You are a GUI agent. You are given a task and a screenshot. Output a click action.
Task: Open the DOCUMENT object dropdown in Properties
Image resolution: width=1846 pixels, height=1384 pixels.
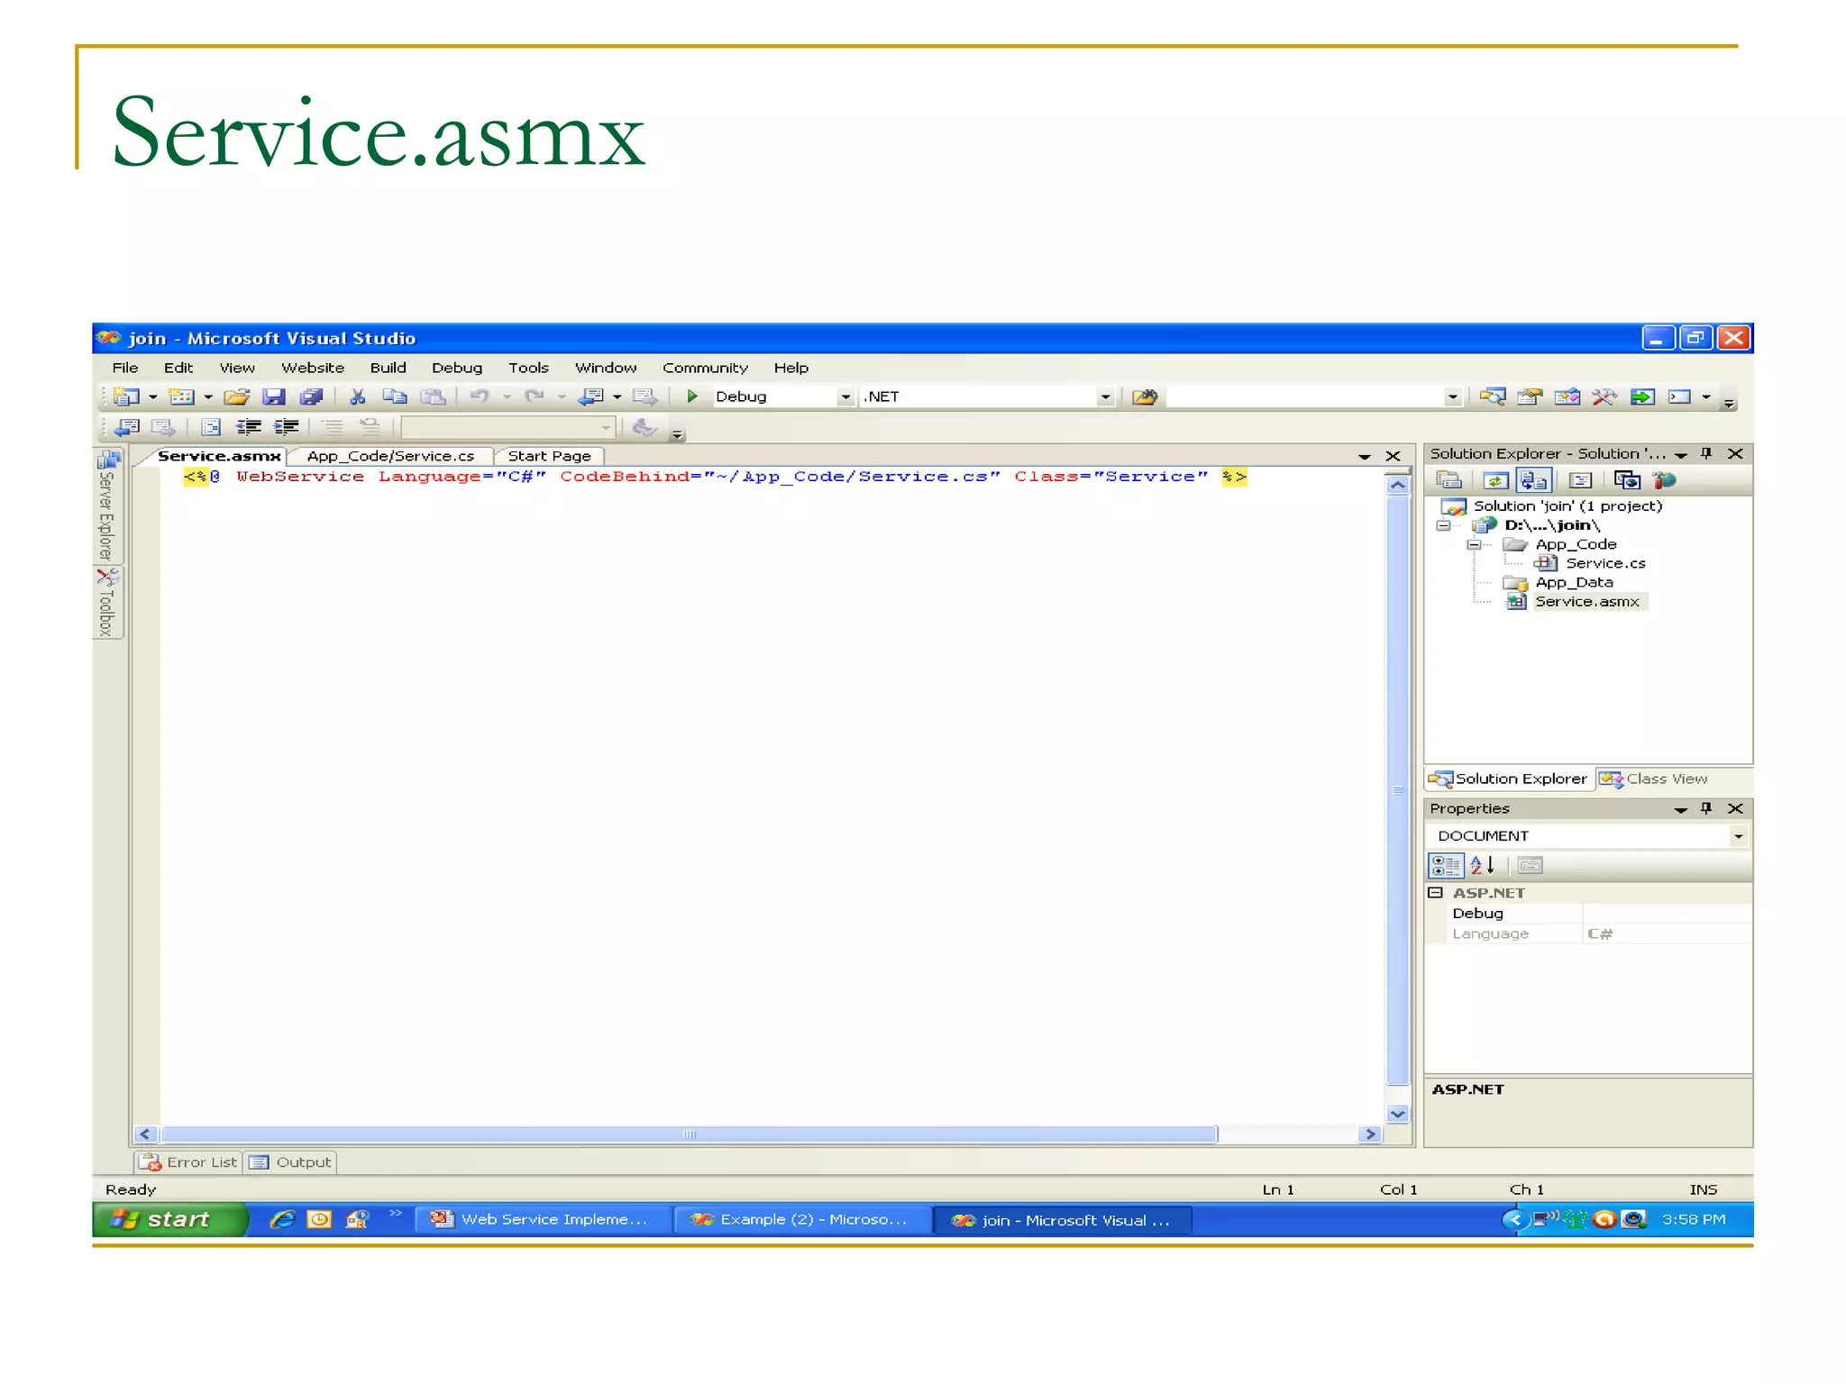click(x=1738, y=836)
